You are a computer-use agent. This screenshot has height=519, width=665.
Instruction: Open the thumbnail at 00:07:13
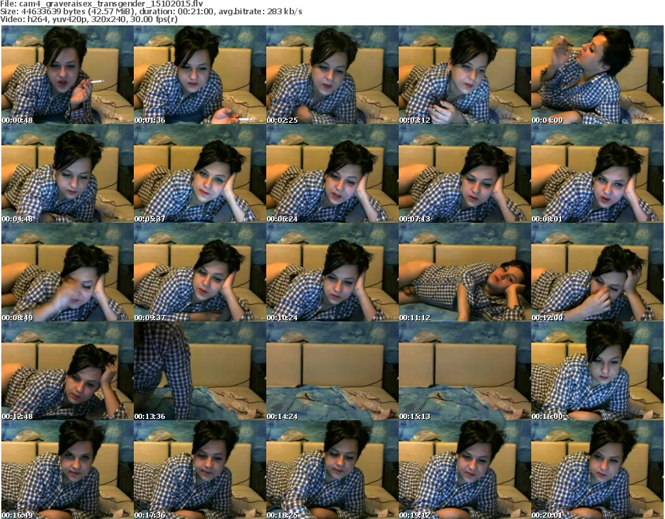pyautogui.click(x=464, y=173)
